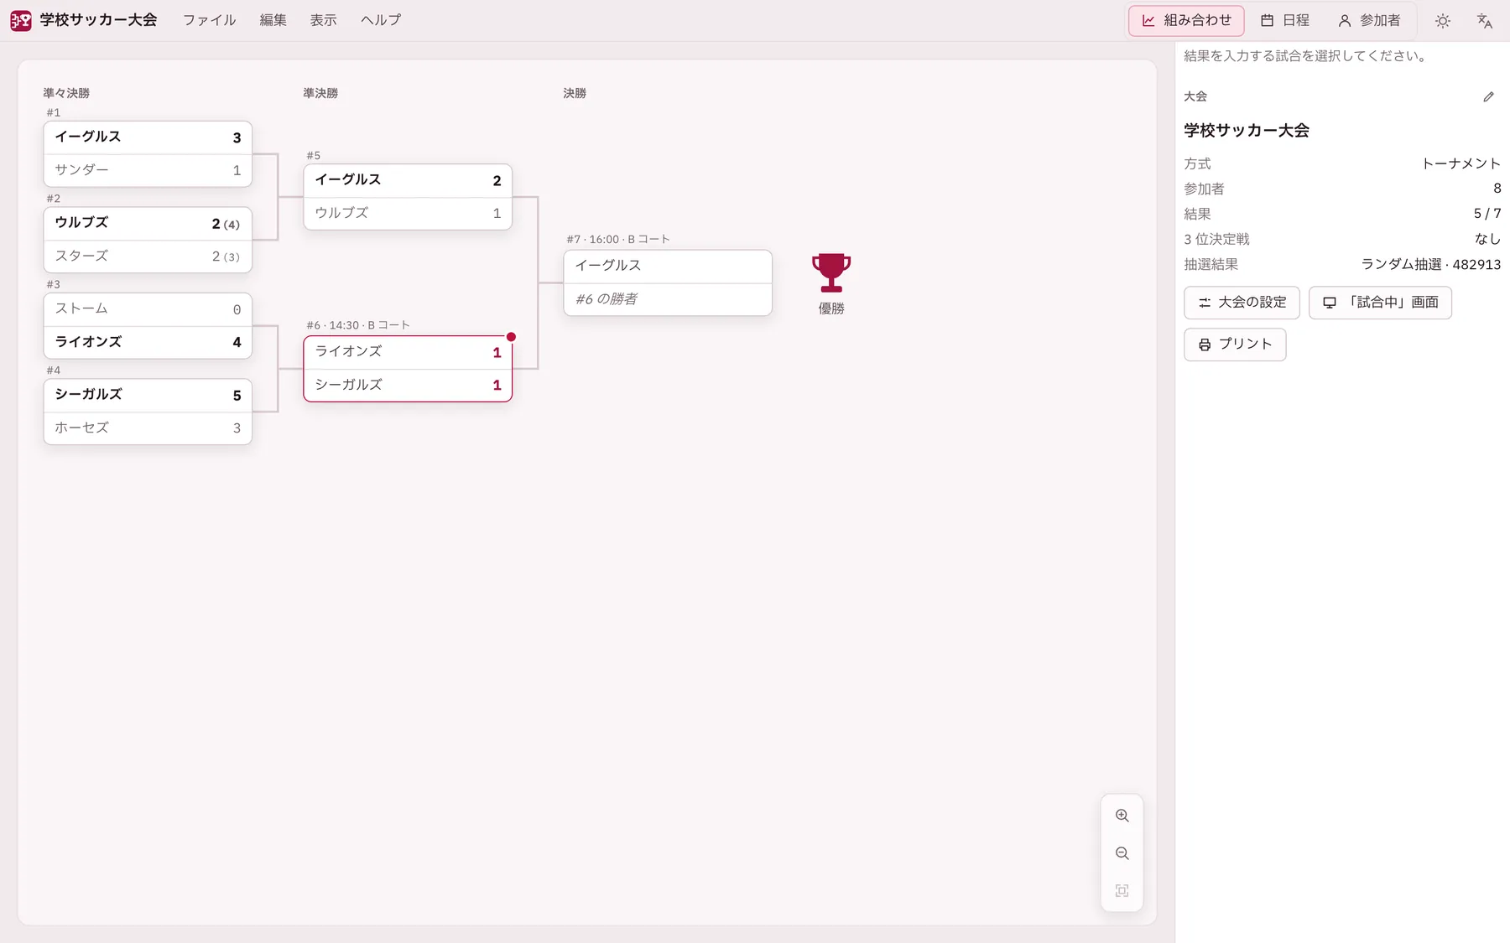This screenshot has height=943, width=1510.
Task: Open the 表示 menu
Action: [x=324, y=20]
